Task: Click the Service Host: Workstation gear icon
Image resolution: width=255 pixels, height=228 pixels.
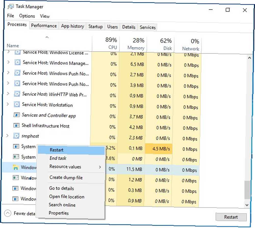Action: (x=17, y=104)
